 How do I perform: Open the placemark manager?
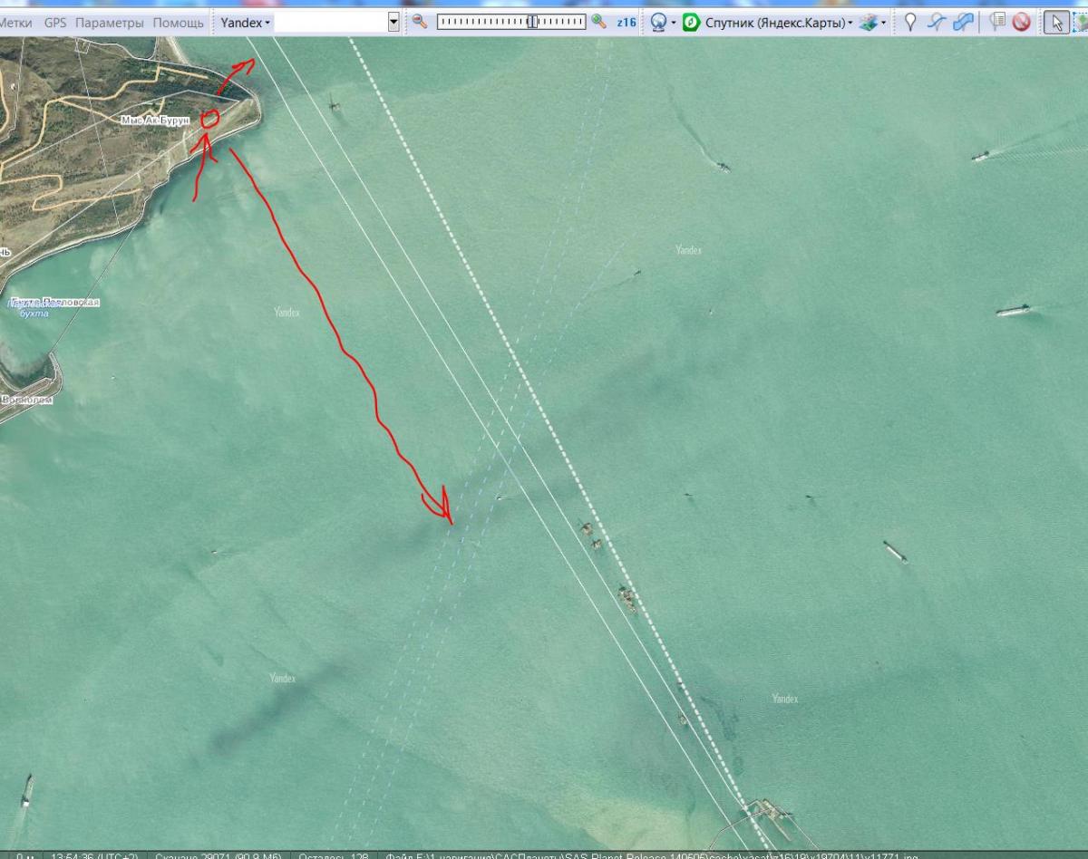pyautogui.click(x=997, y=23)
